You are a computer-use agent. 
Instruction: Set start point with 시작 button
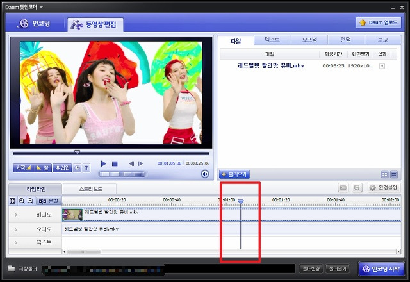pos(23,168)
